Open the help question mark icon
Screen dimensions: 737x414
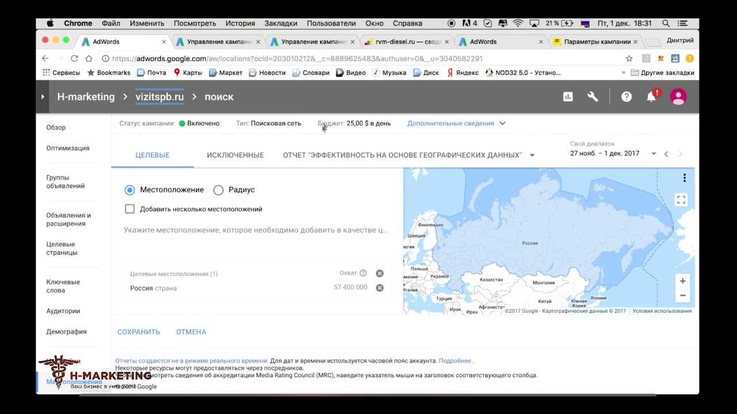626,97
